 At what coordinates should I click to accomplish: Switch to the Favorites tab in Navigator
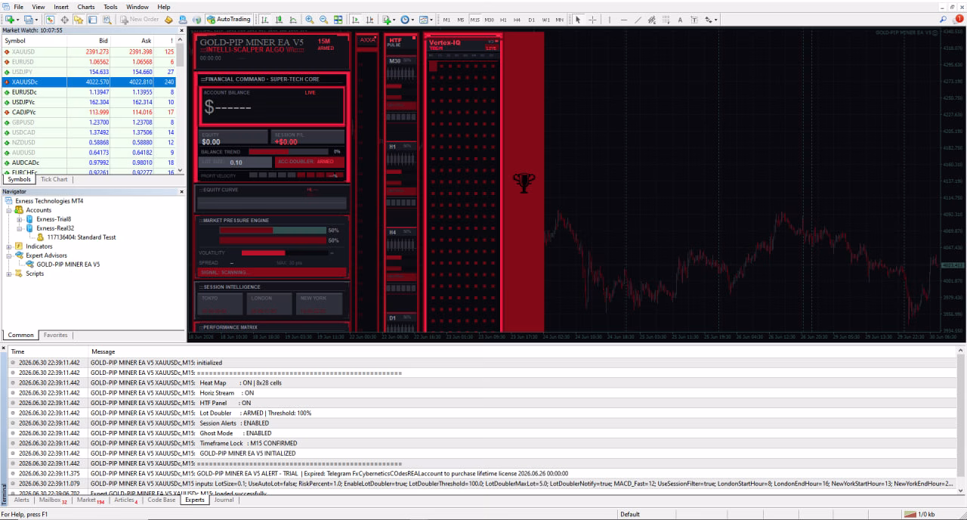point(55,335)
